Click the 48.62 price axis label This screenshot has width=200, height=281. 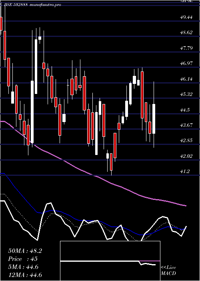point(186,33)
